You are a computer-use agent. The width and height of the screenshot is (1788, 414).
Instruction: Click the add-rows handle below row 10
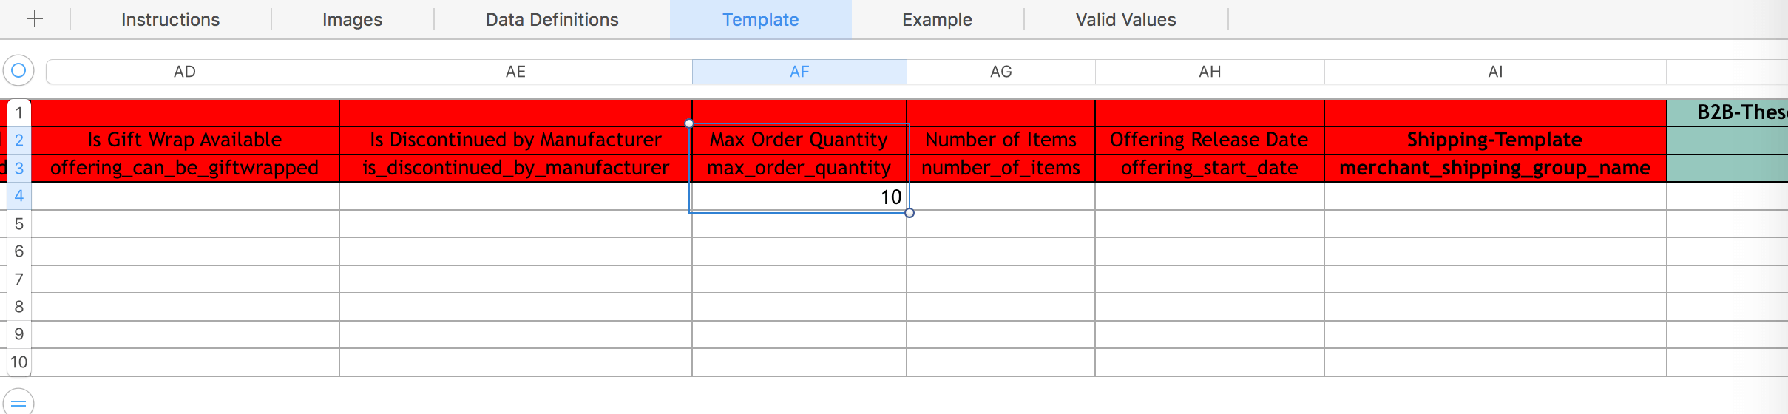point(18,401)
